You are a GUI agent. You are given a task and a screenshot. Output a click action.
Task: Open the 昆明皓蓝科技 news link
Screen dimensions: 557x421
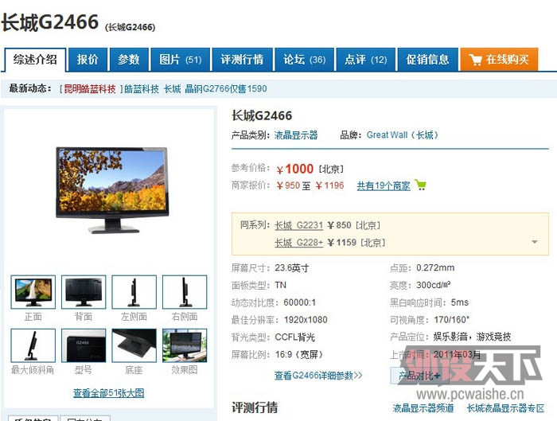tap(89, 89)
